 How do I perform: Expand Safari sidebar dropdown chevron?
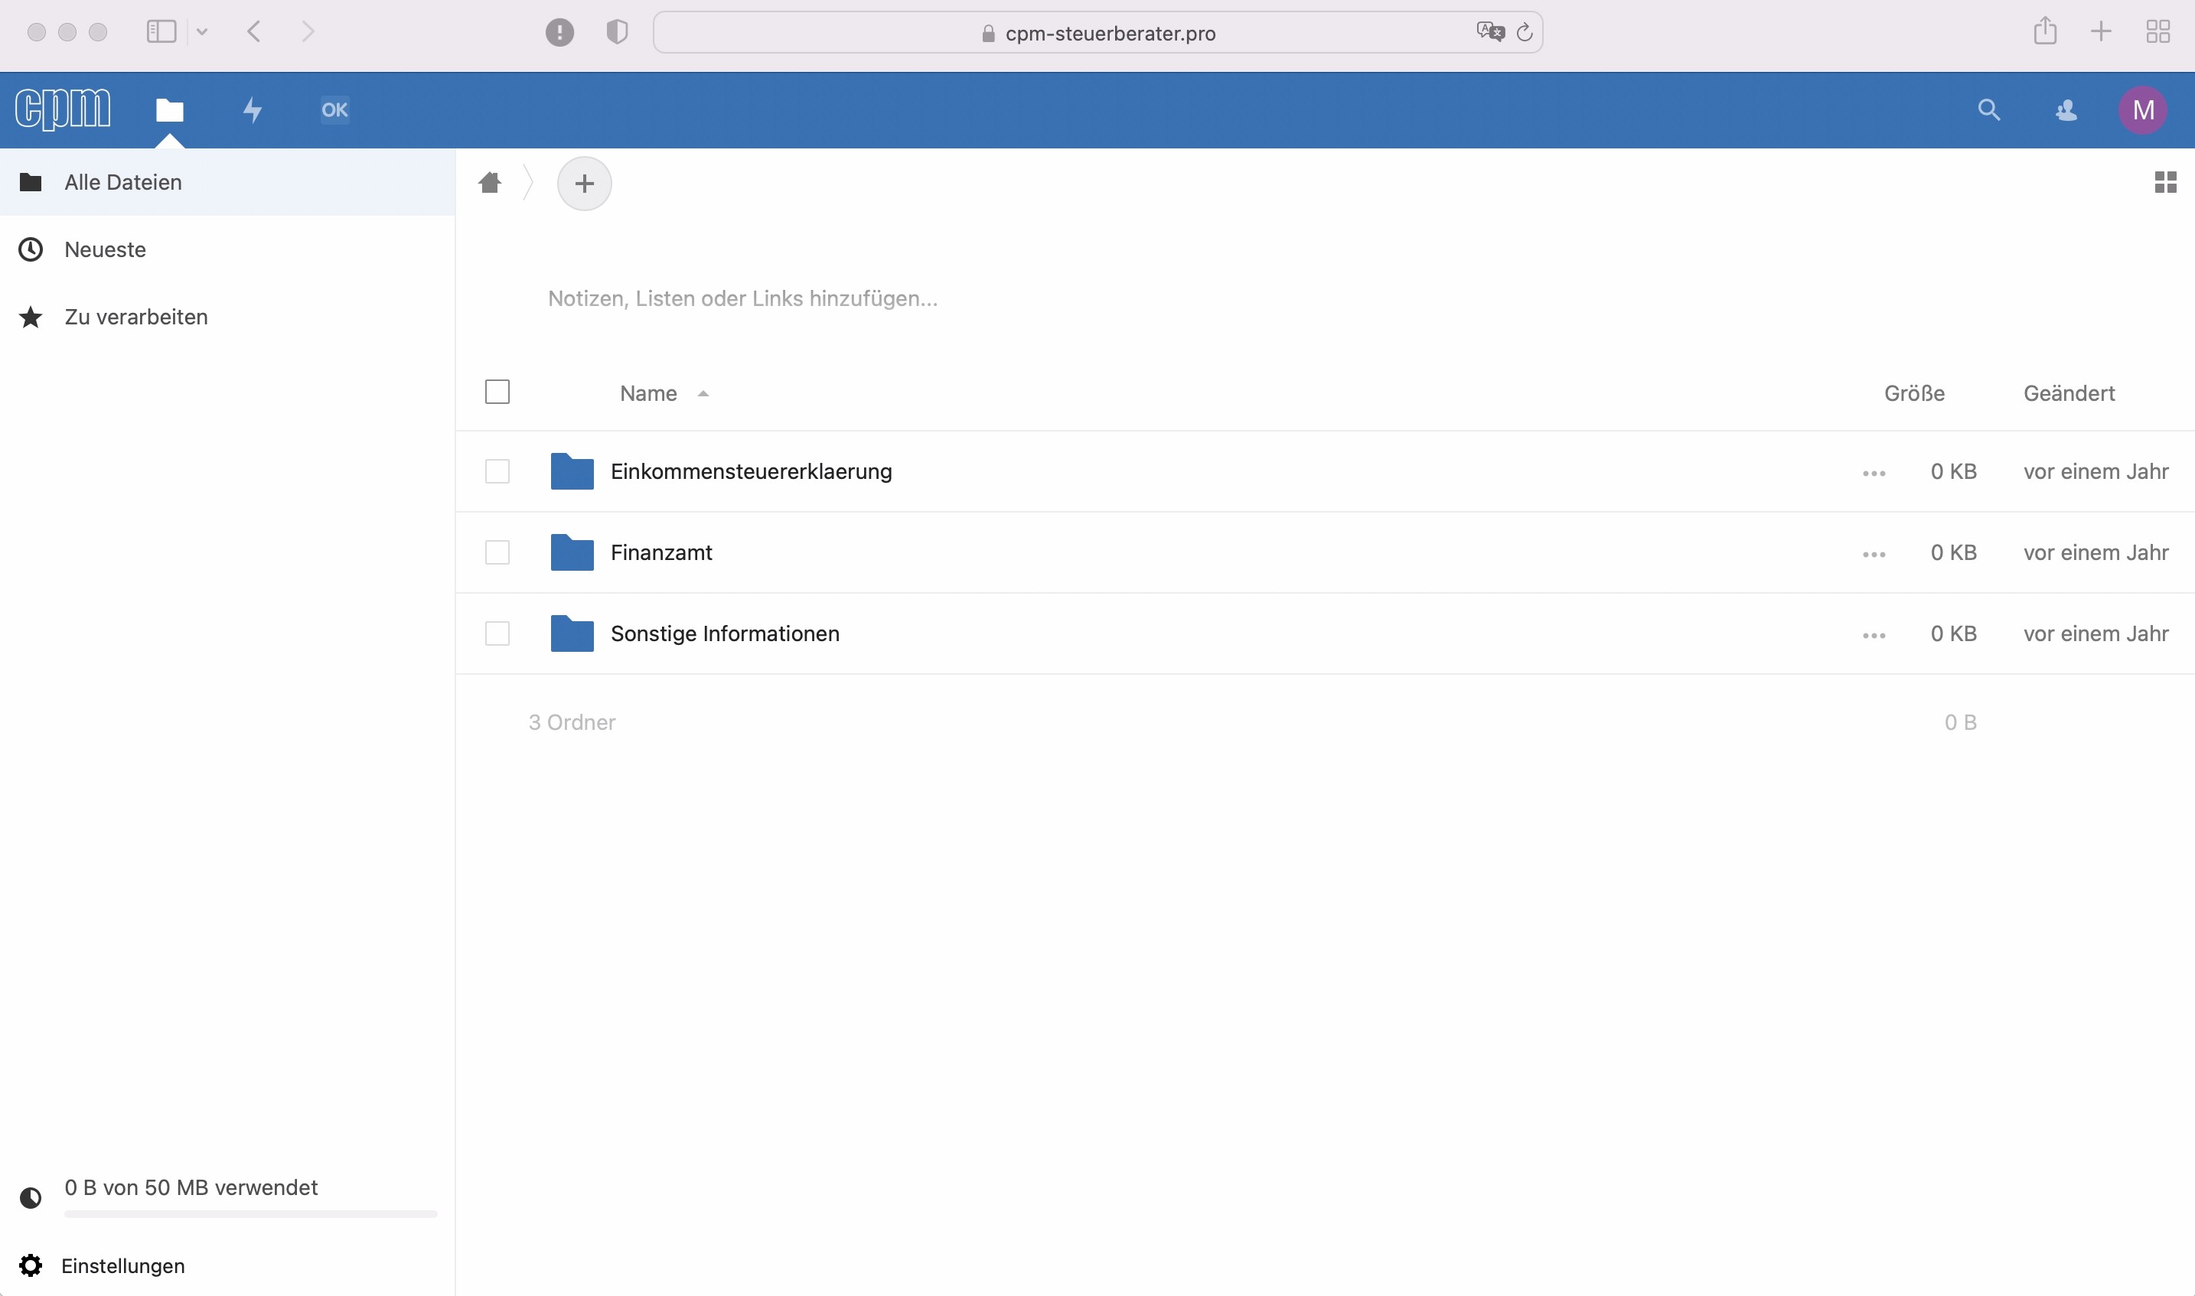(x=202, y=32)
